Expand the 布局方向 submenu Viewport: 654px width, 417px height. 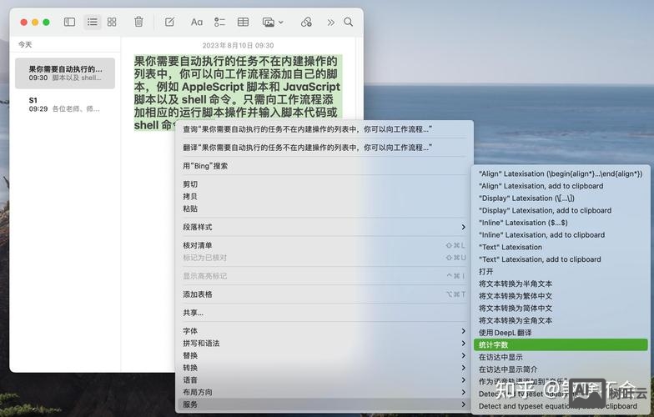(x=324, y=392)
